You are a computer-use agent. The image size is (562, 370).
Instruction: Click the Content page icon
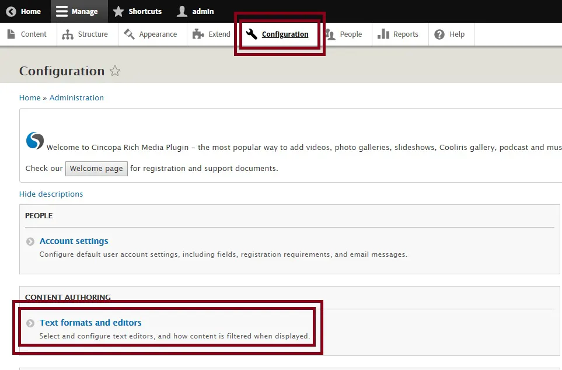click(11, 34)
